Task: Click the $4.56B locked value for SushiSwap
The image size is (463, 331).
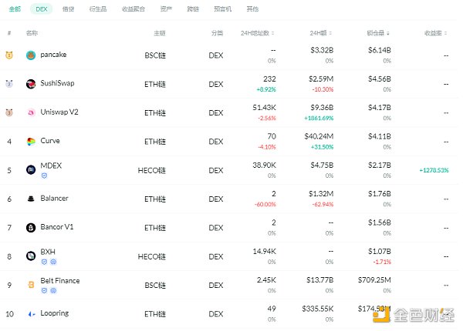Action: click(379, 79)
